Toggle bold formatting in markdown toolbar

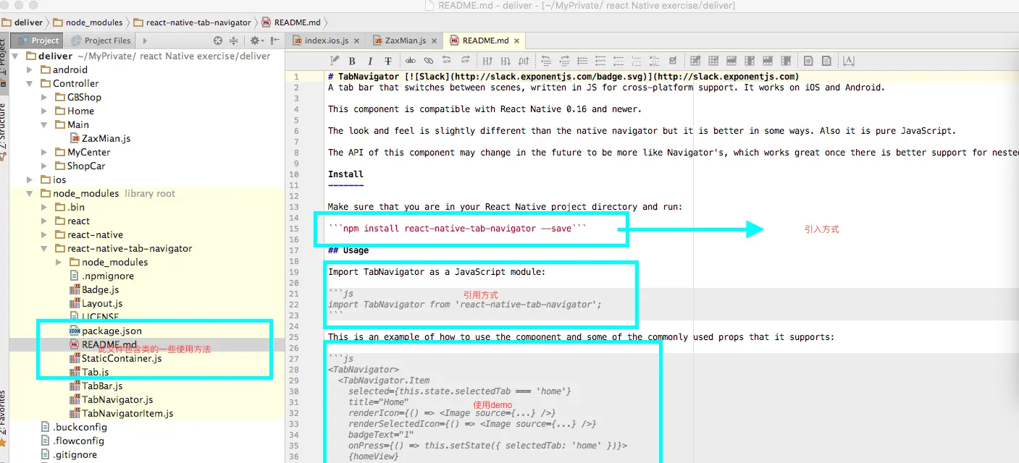pos(352,61)
